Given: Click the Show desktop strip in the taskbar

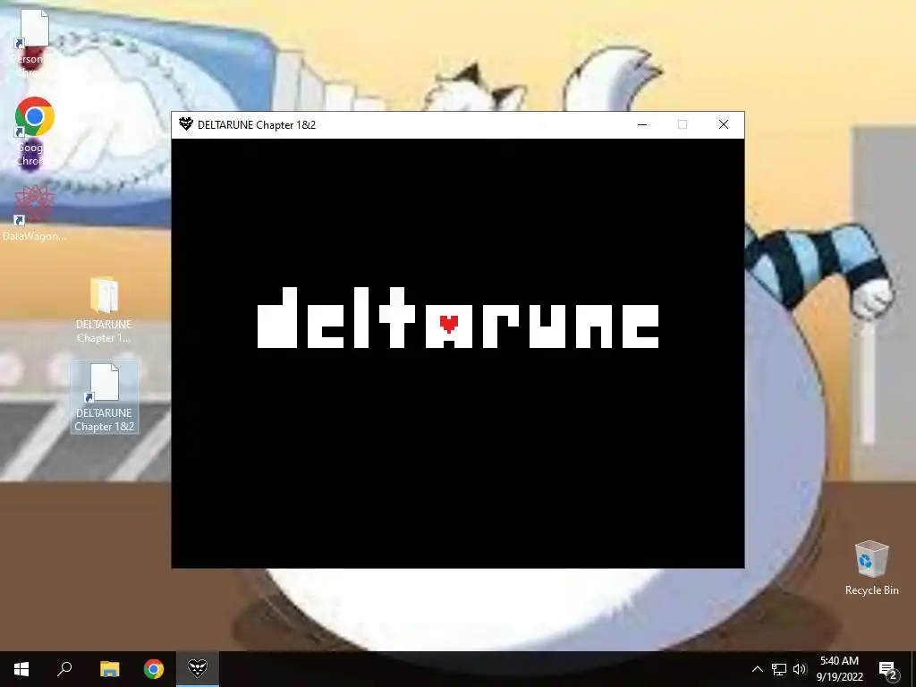Looking at the screenshot, I should pos(913,669).
